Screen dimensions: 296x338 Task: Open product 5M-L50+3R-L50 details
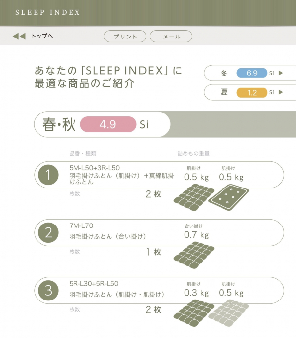coord(95,168)
